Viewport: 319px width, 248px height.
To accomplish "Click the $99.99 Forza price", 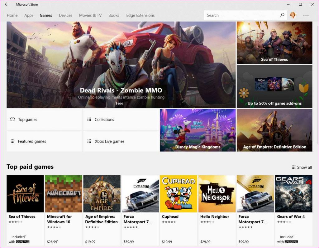I will (244, 242).
